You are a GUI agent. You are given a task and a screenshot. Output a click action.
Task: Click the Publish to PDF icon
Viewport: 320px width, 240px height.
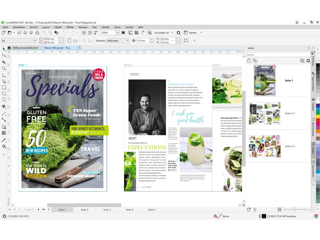coord(96,33)
